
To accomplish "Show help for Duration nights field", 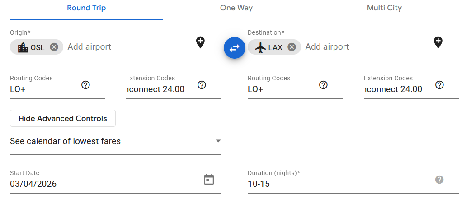I will [439, 180].
